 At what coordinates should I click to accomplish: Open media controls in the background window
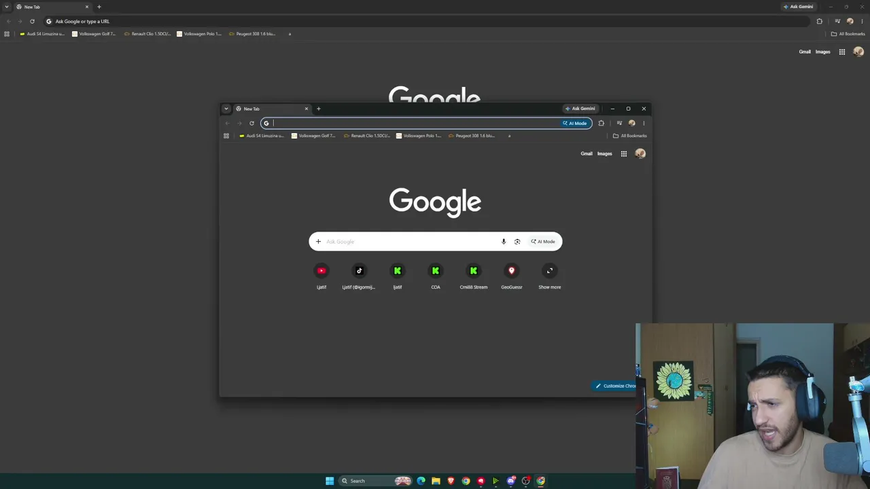(x=837, y=21)
